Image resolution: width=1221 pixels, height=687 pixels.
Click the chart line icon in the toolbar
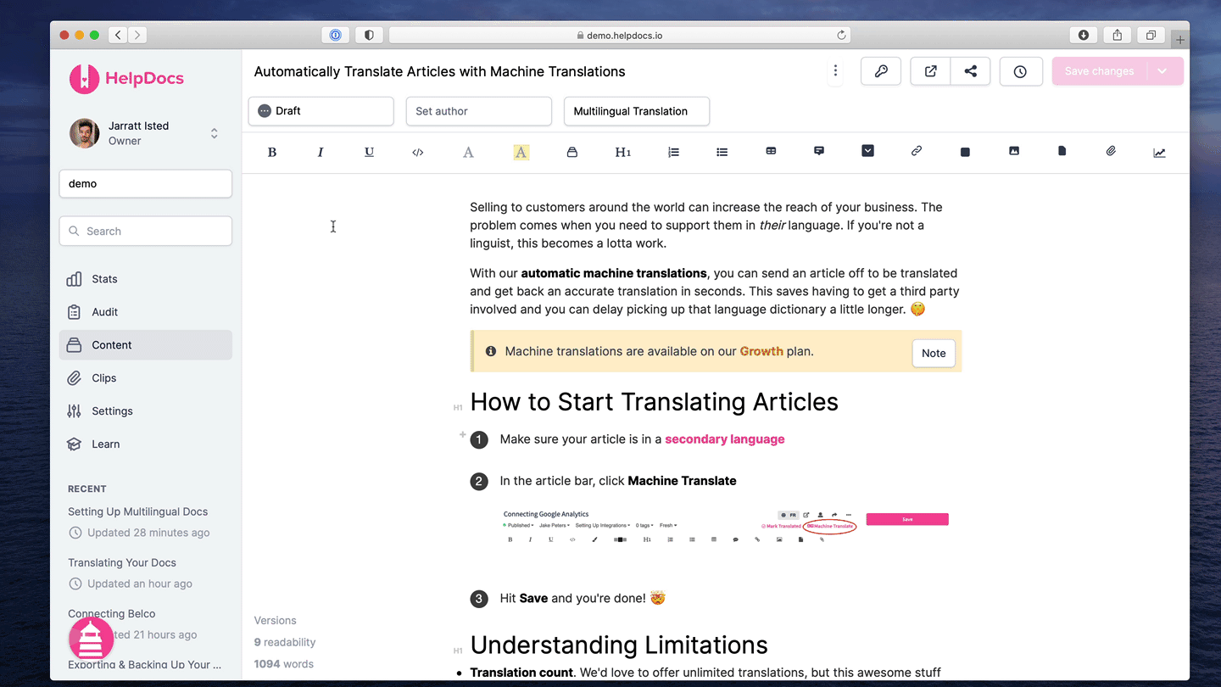[x=1159, y=153]
